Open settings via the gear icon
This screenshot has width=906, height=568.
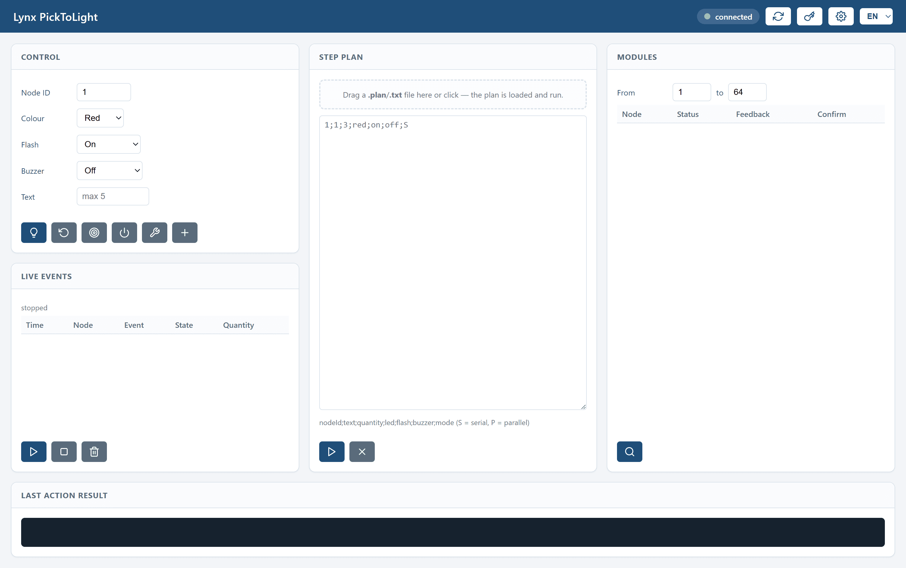[841, 17]
